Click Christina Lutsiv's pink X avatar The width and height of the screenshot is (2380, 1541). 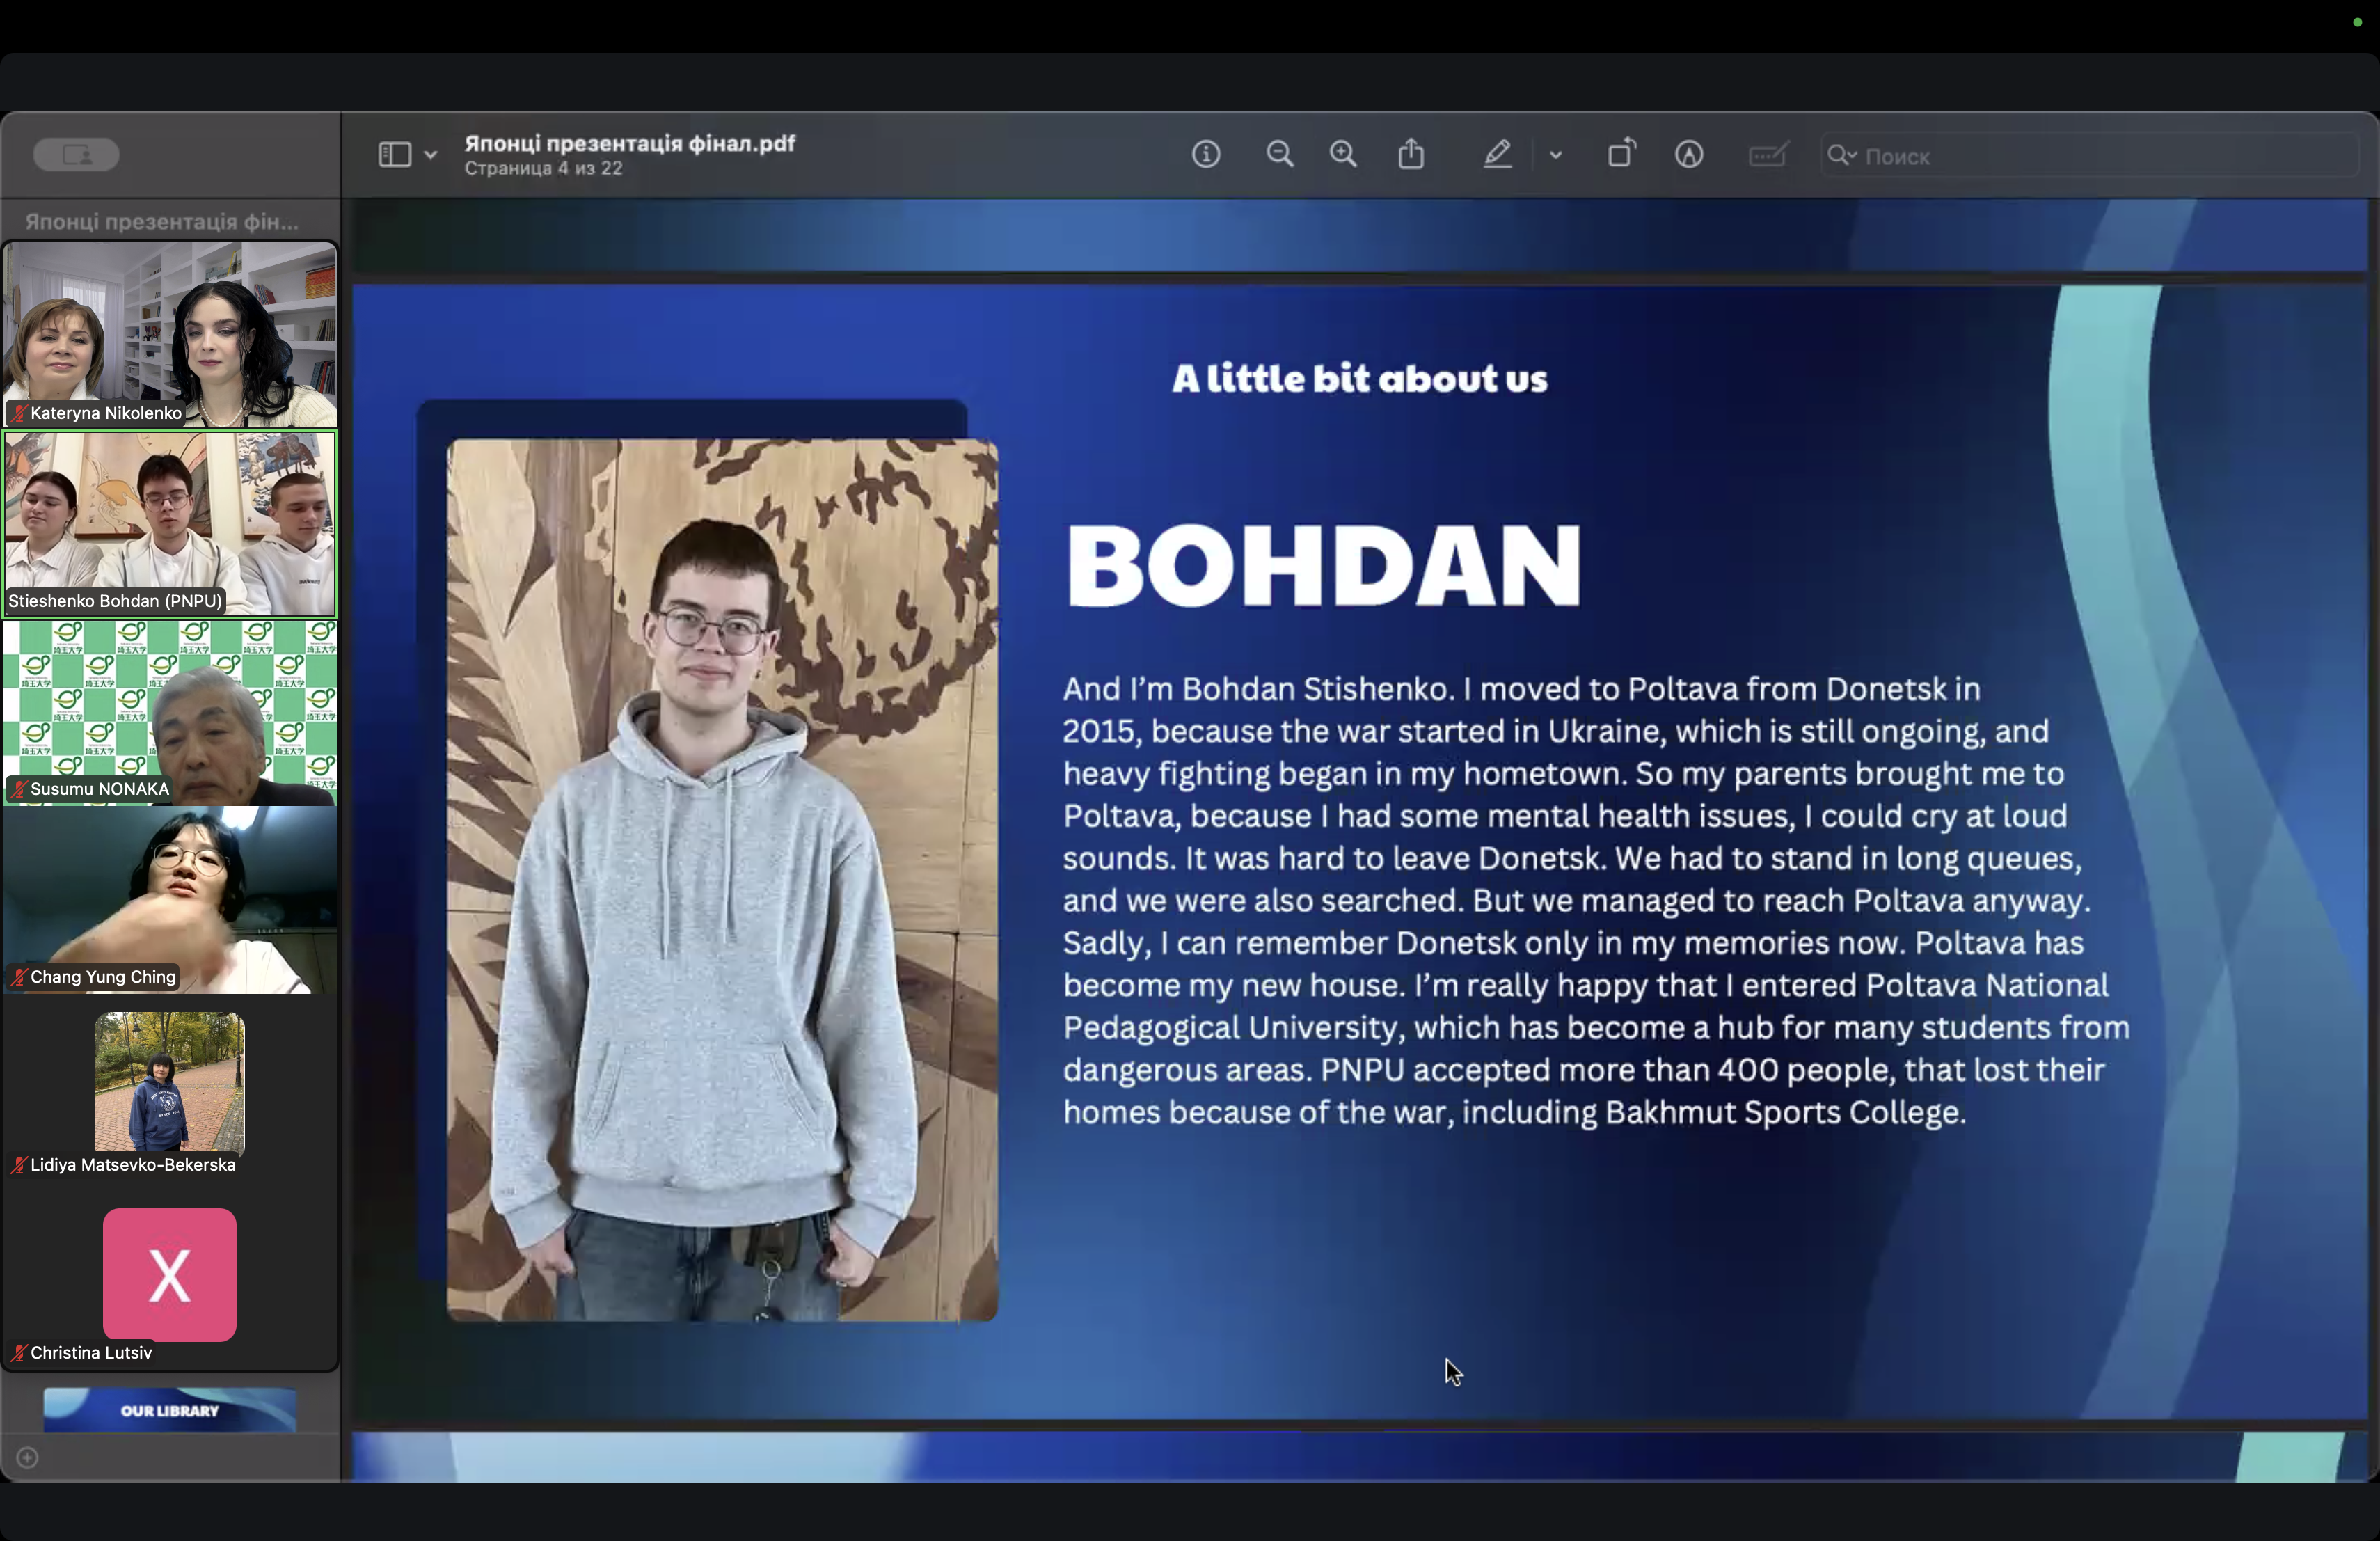tap(169, 1275)
